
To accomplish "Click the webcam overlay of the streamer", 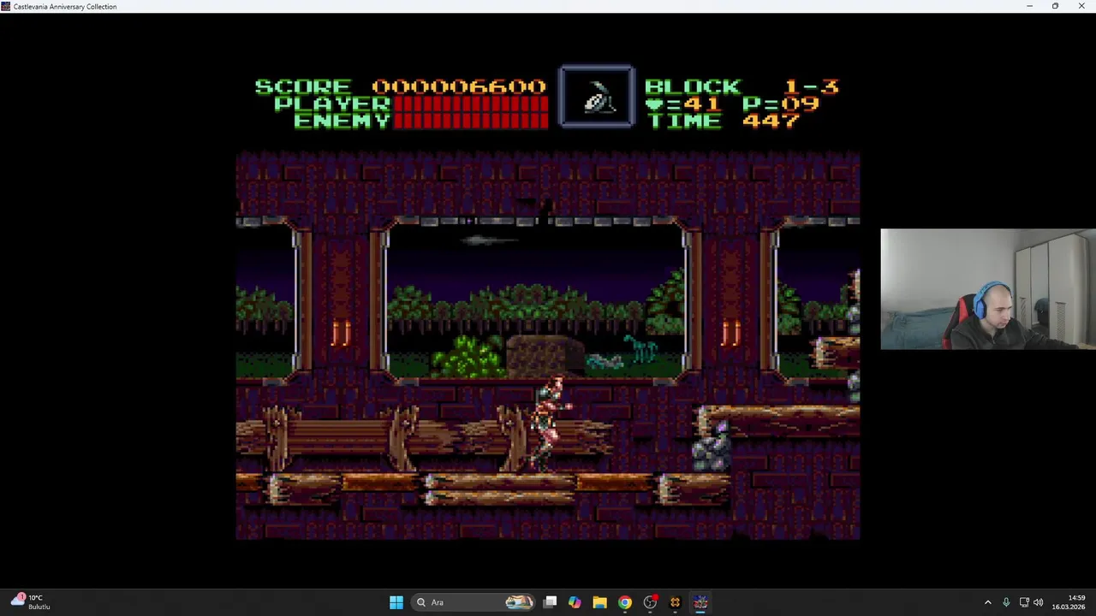I will coord(988,289).
